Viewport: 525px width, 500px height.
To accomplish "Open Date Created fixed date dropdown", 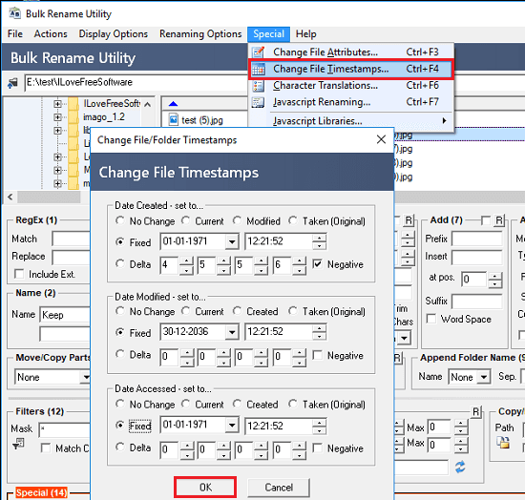I will point(232,241).
